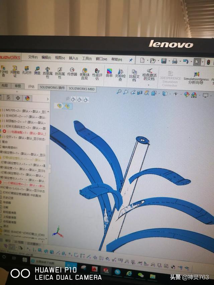Screen dimensions: 214x285
Task: Click the Rebuild traffic light icon
Action: 208,62
